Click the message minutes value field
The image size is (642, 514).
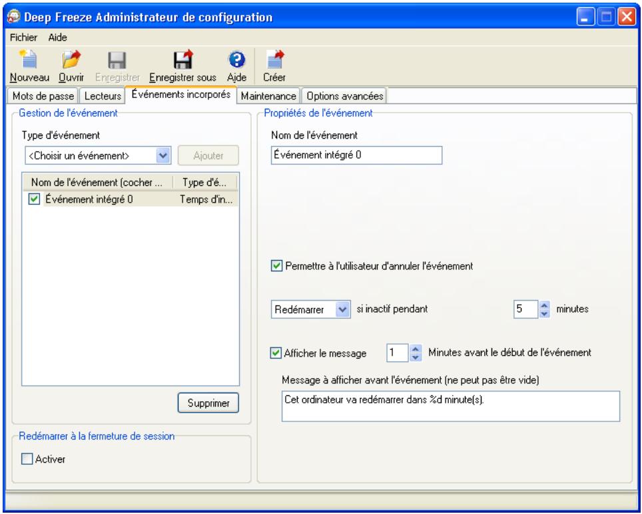398,353
